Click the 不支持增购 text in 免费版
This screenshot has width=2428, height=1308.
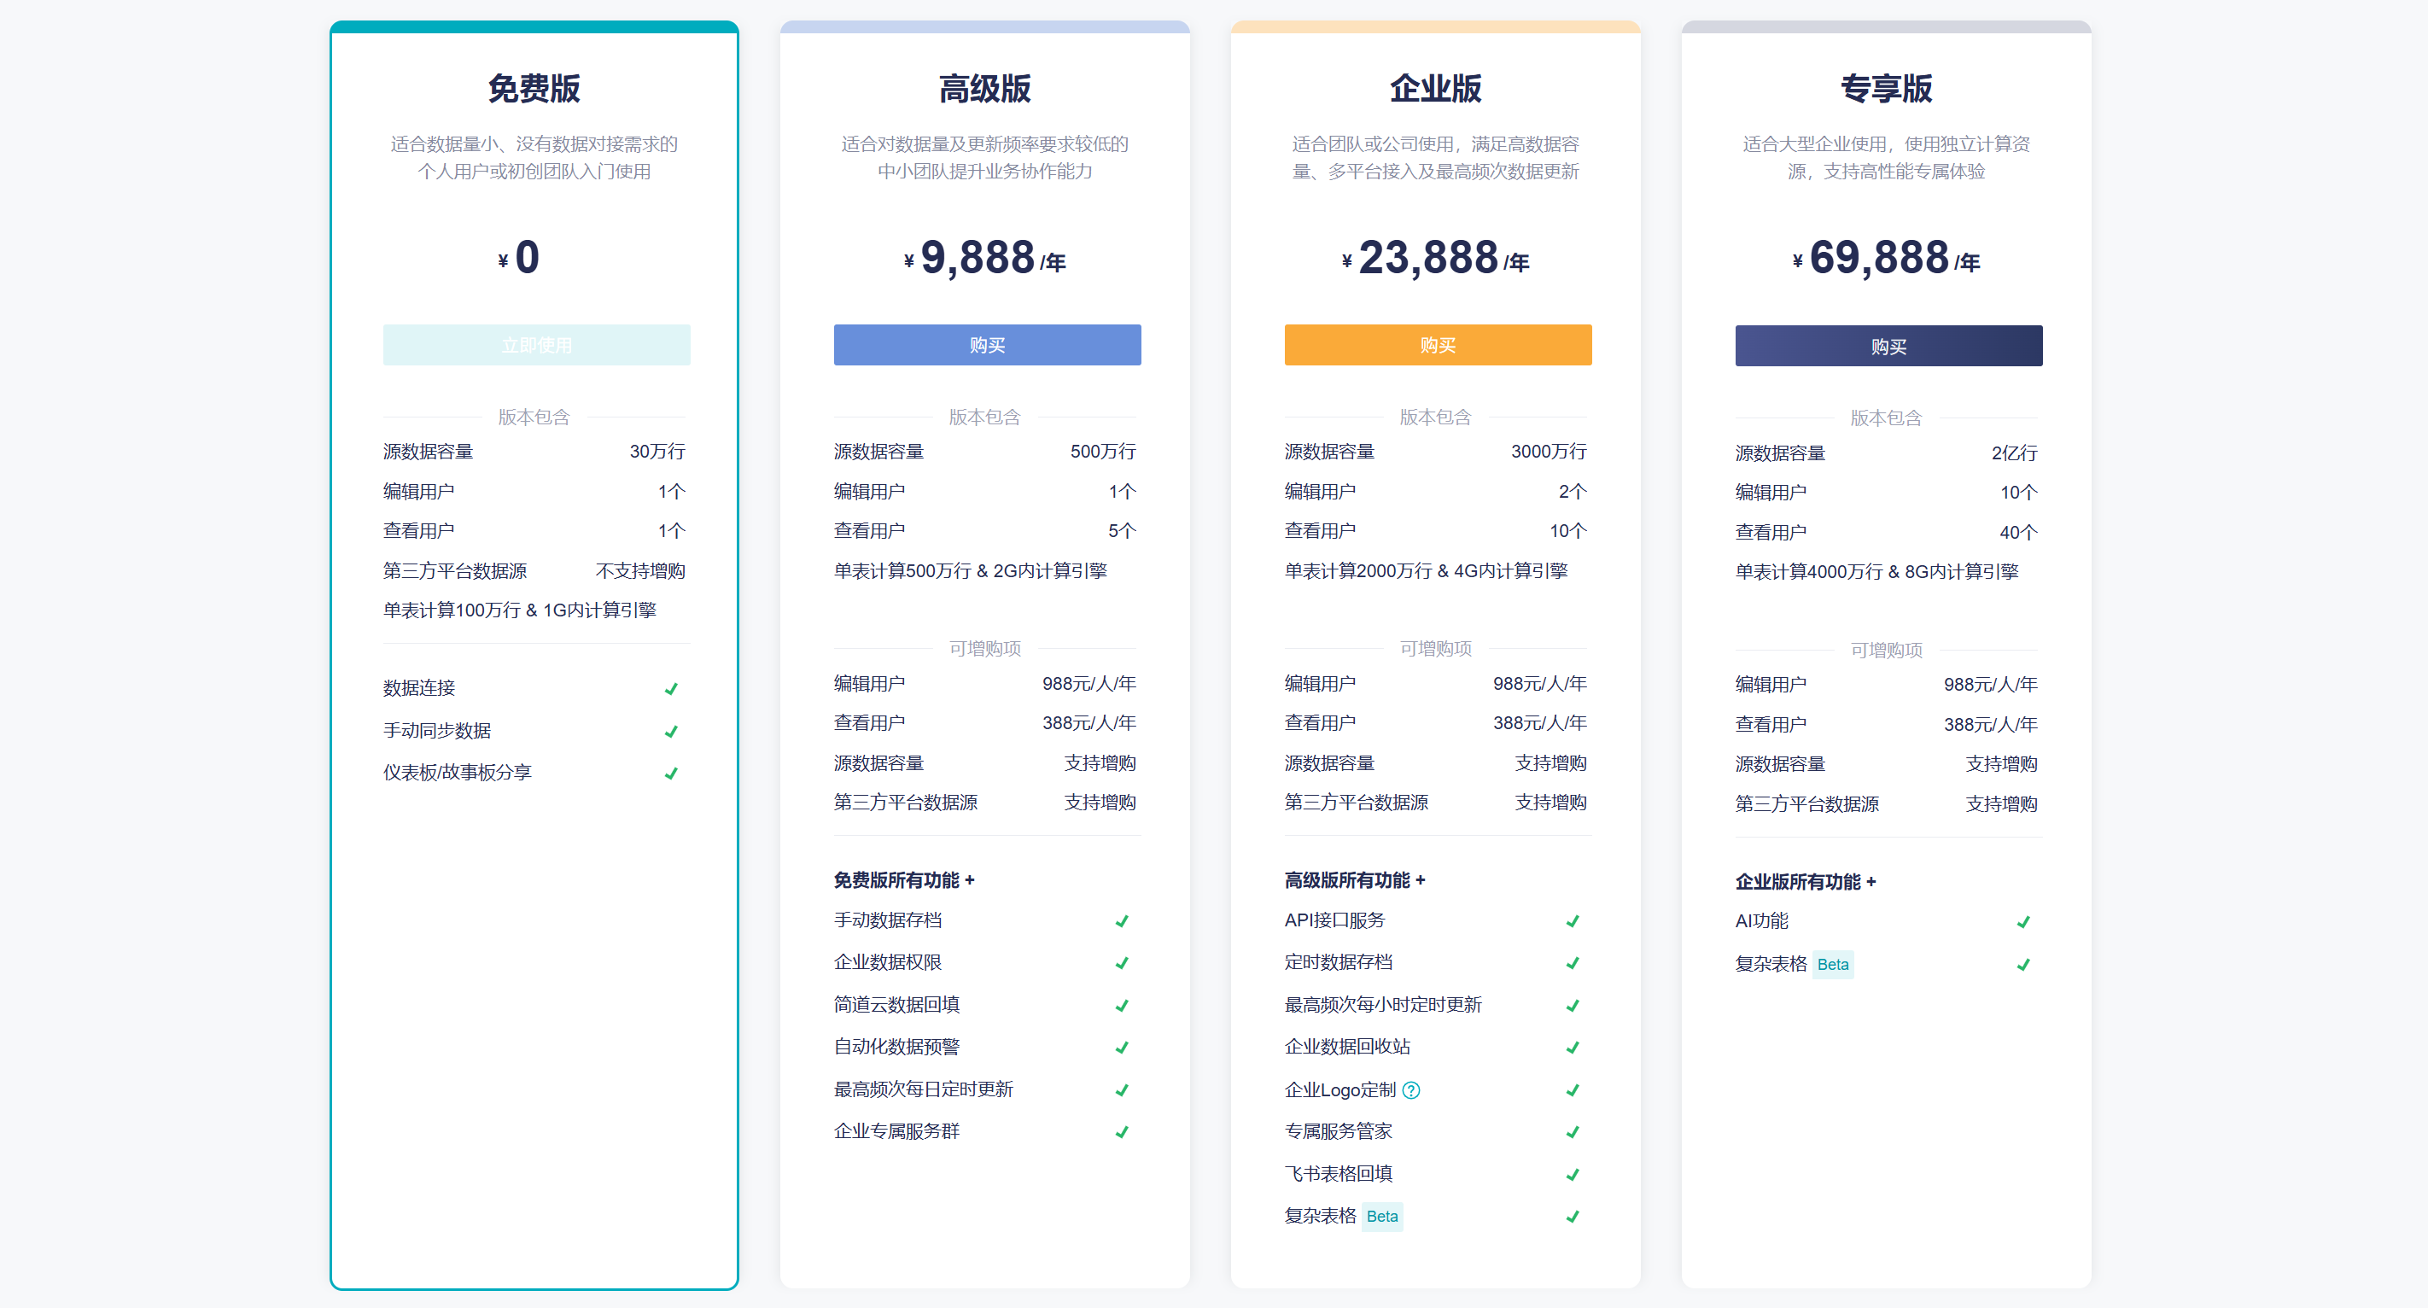[640, 571]
